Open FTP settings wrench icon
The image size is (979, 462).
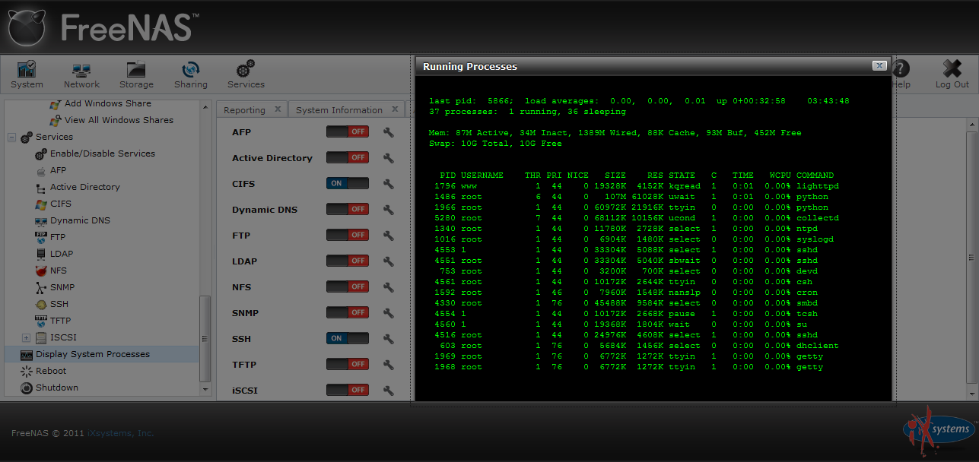click(388, 236)
